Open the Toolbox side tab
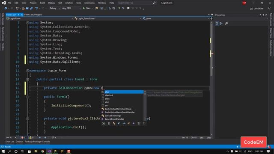 [x=3, y=47]
